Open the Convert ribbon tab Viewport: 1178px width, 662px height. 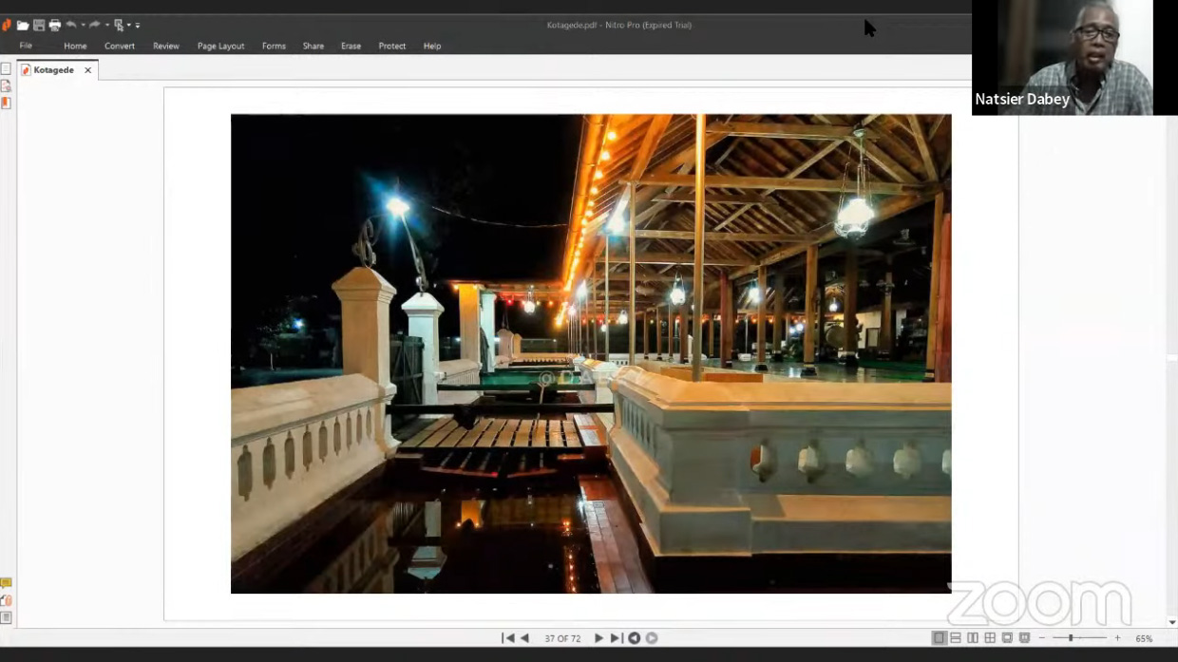click(120, 46)
